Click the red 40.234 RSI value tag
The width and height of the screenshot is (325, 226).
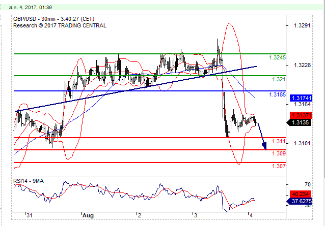click(301, 194)
